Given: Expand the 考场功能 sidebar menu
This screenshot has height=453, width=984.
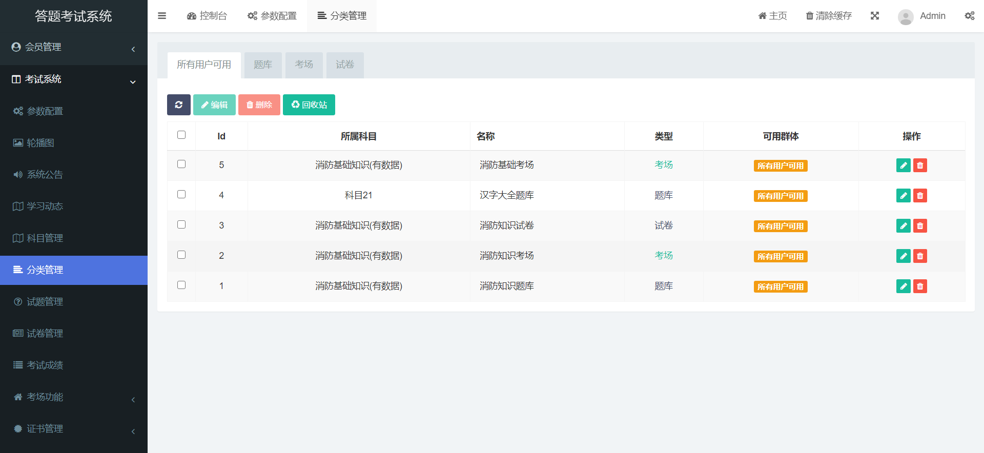Looking at the screenshot, I should pyautogui.click(x=74, y=397).
